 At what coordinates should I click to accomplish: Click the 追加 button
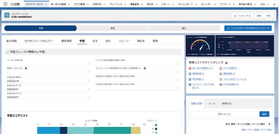264,114
